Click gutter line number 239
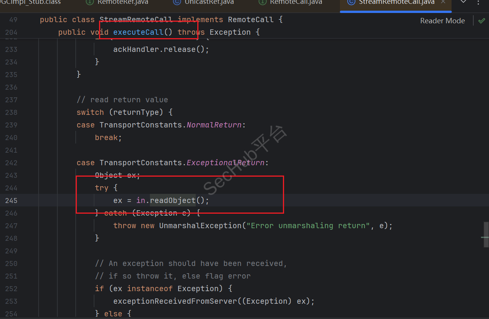The height and width of the screenshot is (319, 489). (11, 125)
